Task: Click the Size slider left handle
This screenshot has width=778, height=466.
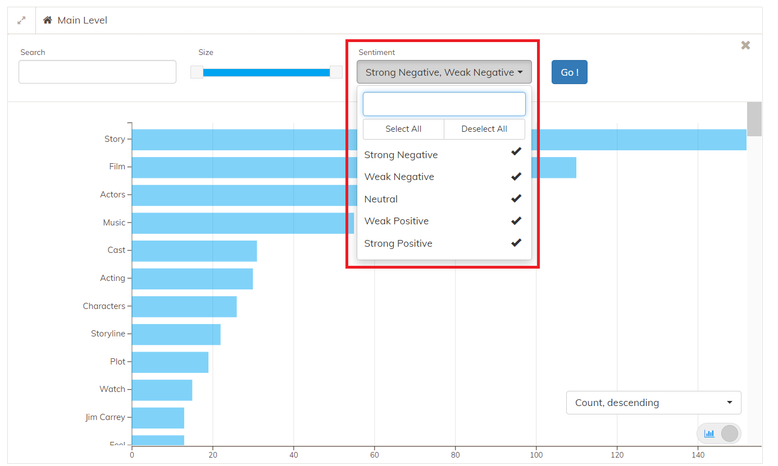Action: point(197,72)
